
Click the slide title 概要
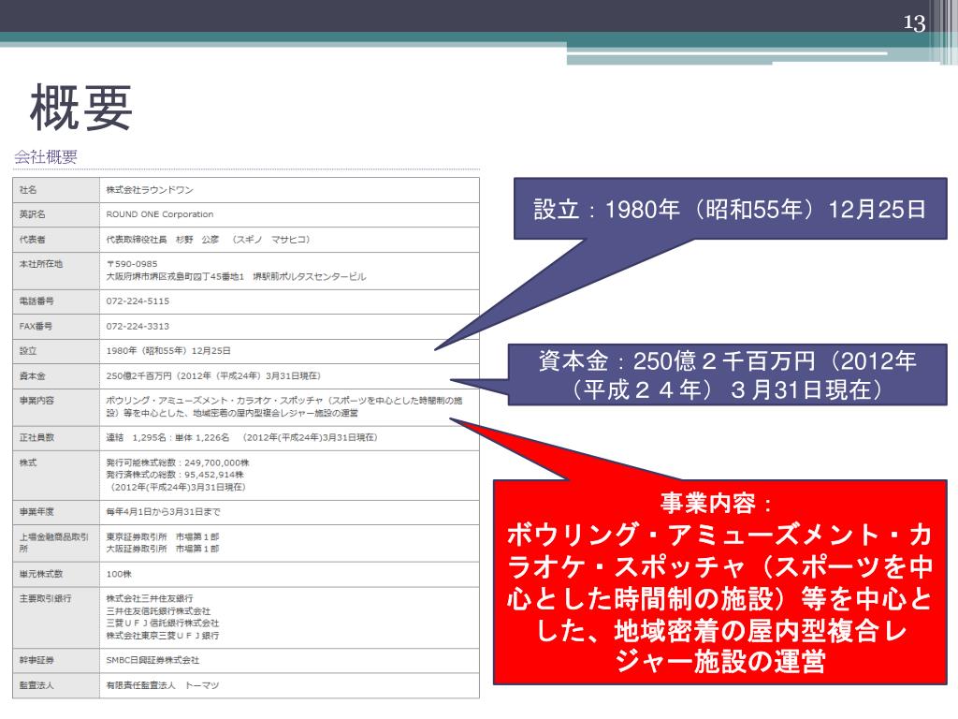coord(81,108)
